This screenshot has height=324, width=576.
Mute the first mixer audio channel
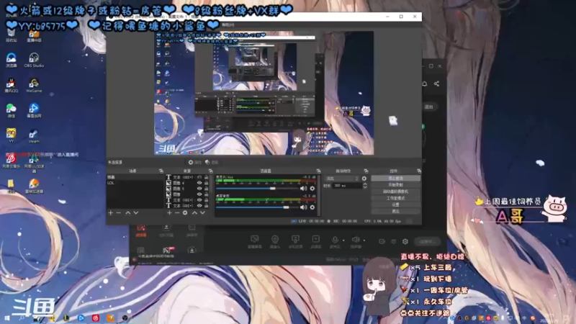click(x=303, y=189)
